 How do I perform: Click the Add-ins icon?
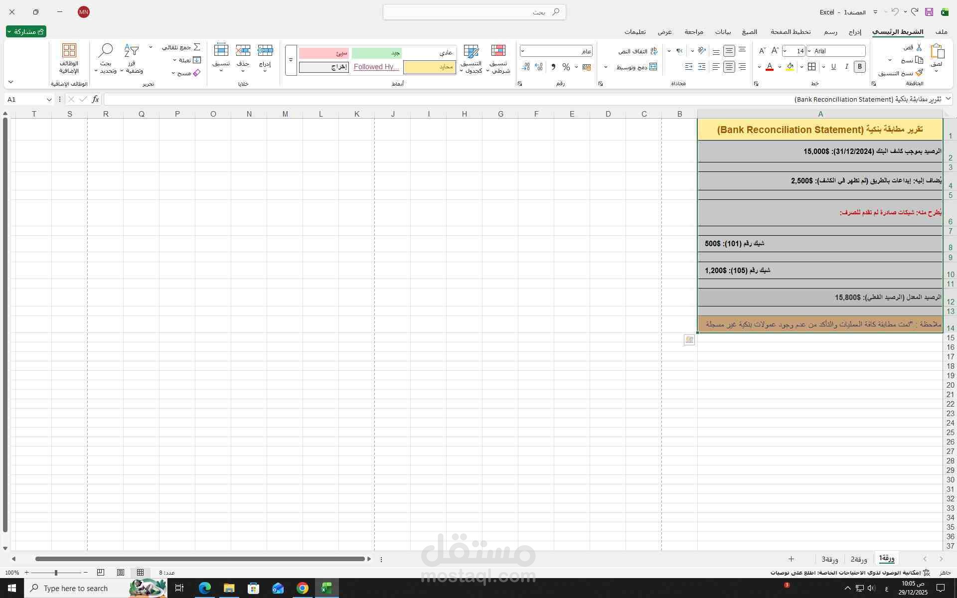pyautogui.click(x=69, y=51)
